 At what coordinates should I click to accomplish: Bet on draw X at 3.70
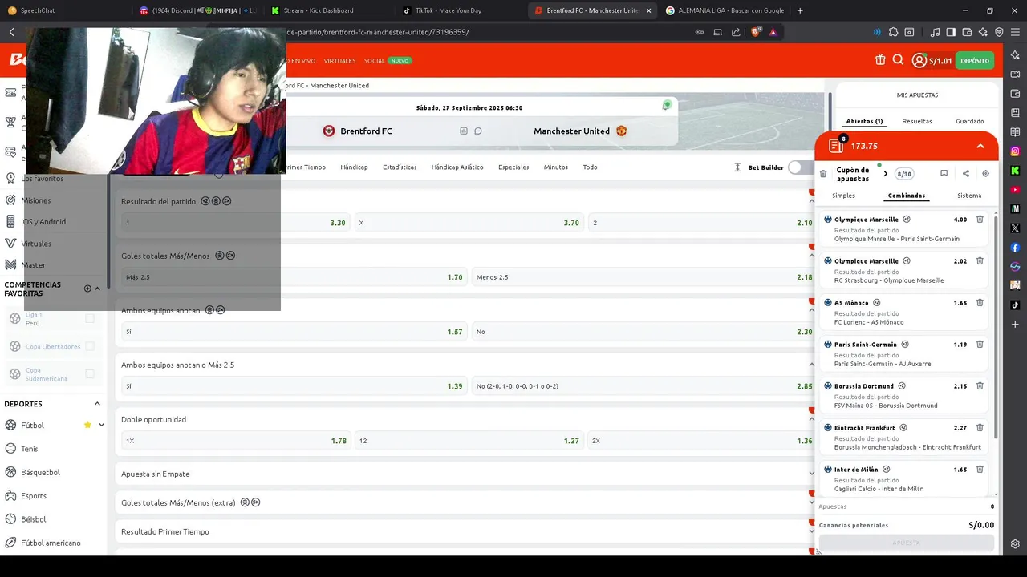469,223
